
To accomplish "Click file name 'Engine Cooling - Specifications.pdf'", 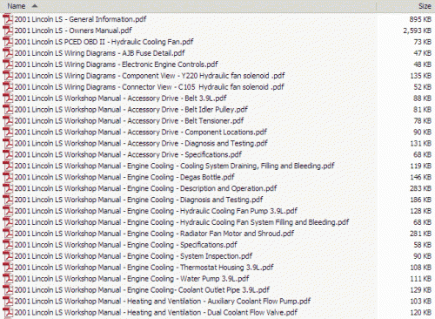I will (126, 245).
